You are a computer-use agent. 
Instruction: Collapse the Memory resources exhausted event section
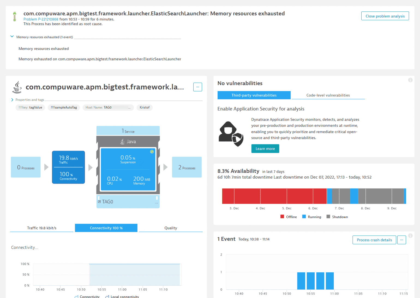coord(12,37)
